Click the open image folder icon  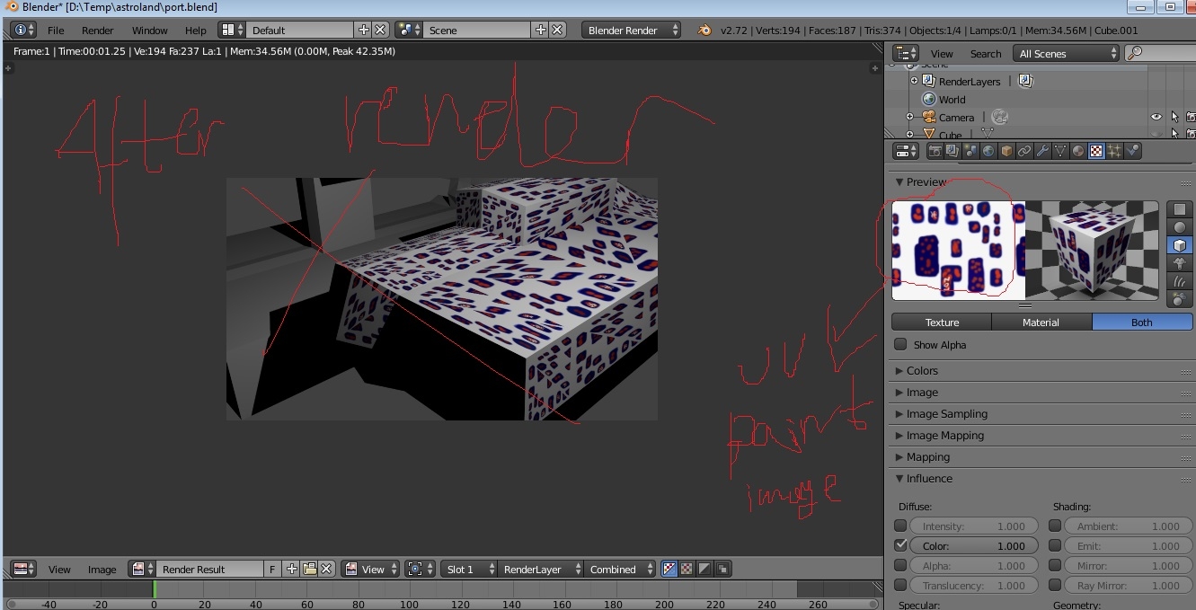[x=309, y=570]
